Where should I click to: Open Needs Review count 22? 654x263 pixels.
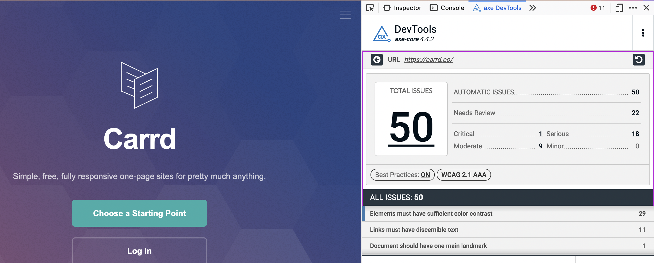(x=635, y=113)
